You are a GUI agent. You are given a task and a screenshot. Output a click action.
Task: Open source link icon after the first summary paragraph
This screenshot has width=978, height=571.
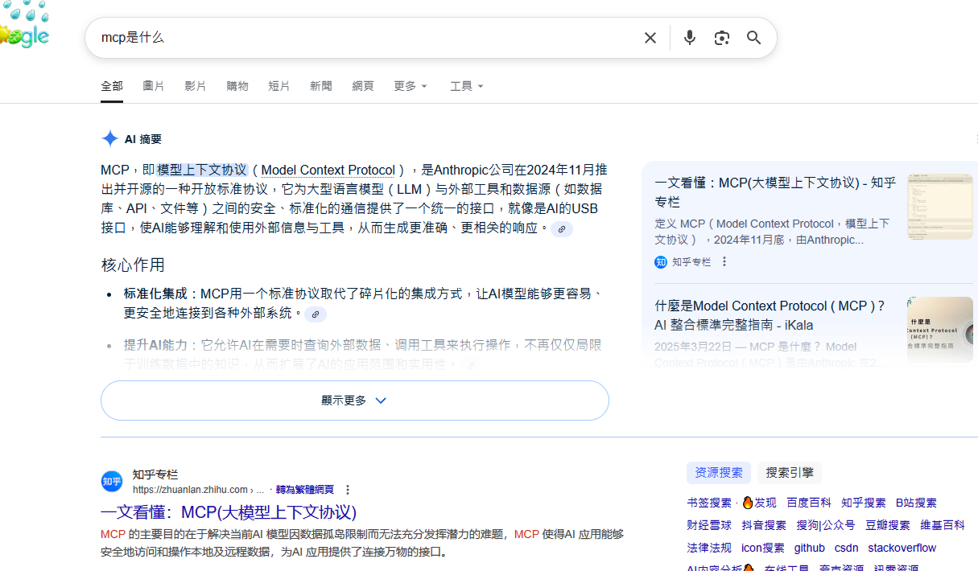pos(562,228)
